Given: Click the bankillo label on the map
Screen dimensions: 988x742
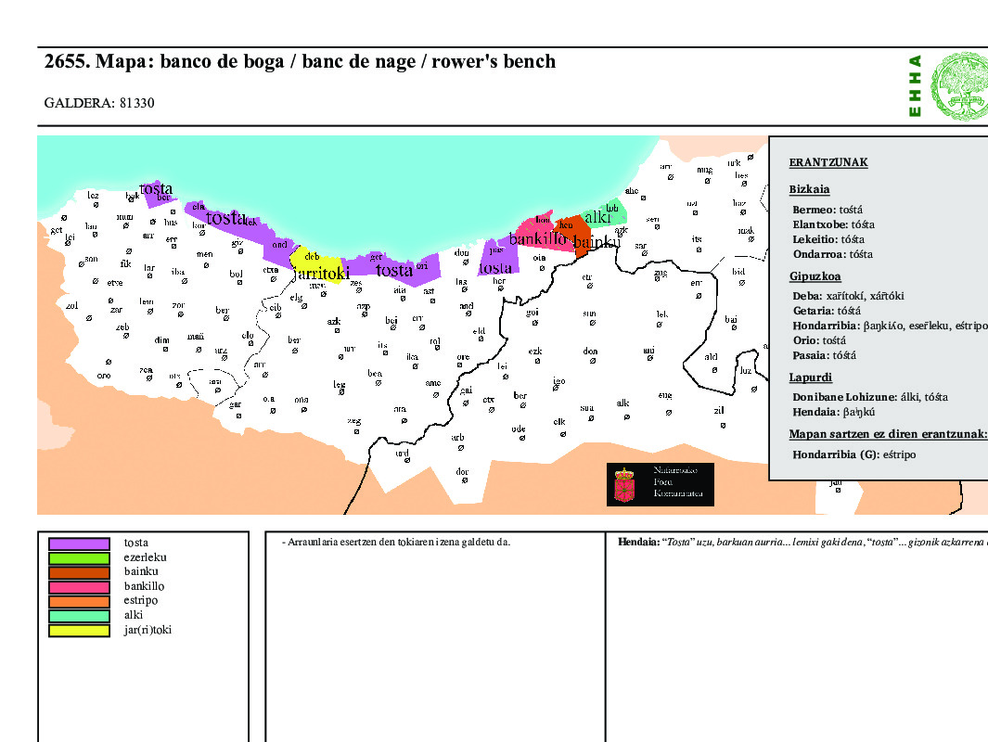Looking at the screenshot, I should [x=537, y=239].
